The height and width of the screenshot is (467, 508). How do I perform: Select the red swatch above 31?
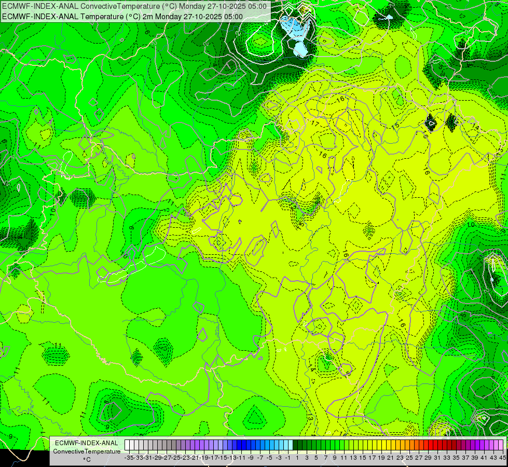click(x=435, y=445)
